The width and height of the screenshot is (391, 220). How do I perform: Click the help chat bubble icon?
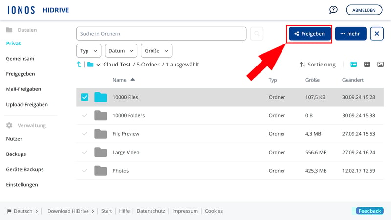pos(333,10)
